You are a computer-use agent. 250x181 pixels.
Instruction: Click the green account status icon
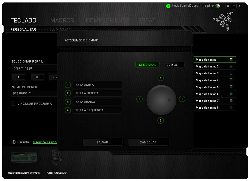click(168, 6)
